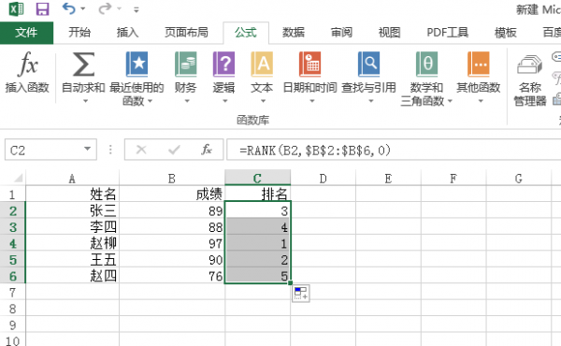Open the 查找与引用 functions icon
The width and height of the screenshot is (561, 346).
click(x=368, y=64)
